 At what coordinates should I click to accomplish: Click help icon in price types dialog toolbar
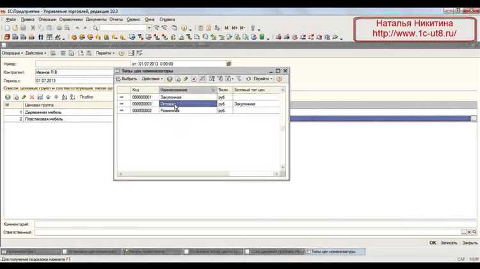(279, 79)
